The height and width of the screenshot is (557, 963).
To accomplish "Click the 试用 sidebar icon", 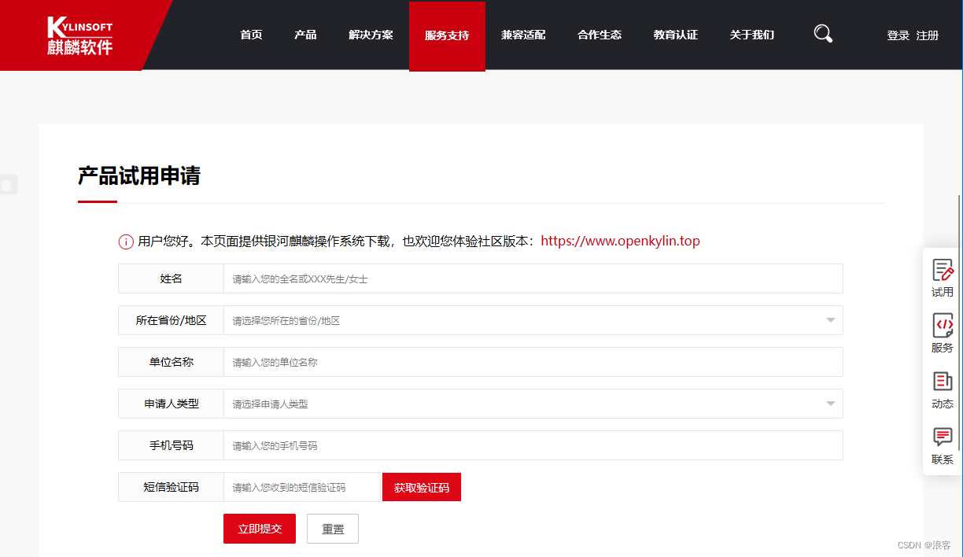I will point(942,277).
